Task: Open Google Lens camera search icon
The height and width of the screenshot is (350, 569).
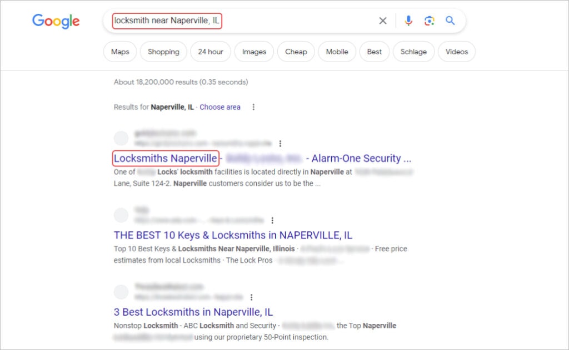Action: pos(428,21)
